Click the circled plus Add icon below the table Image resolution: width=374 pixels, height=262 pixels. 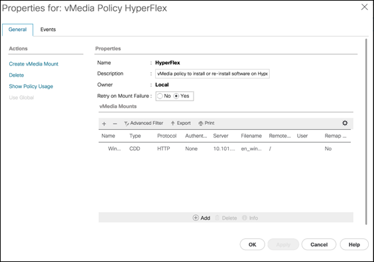tap(196, 218)
